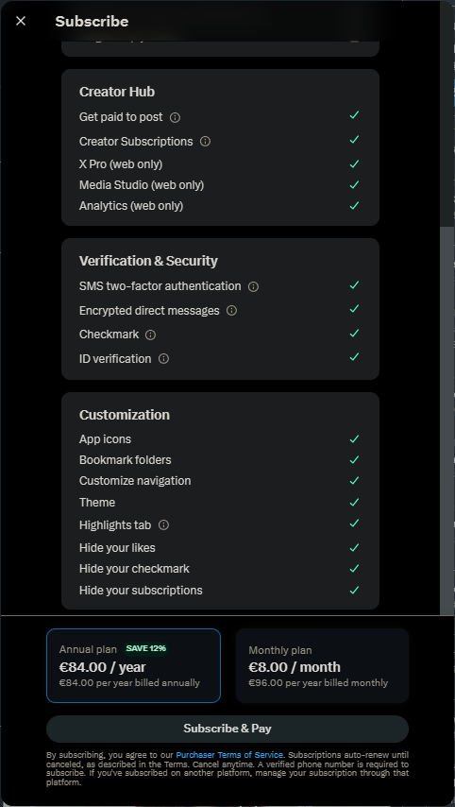Click the checkmark in Customize navigation row
Screen dimensions: 455x807
pos(354,481)
